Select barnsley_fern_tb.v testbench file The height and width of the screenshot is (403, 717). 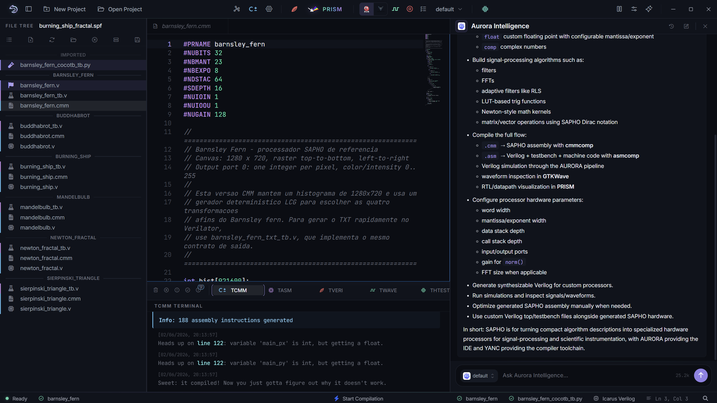click(73, 95)
